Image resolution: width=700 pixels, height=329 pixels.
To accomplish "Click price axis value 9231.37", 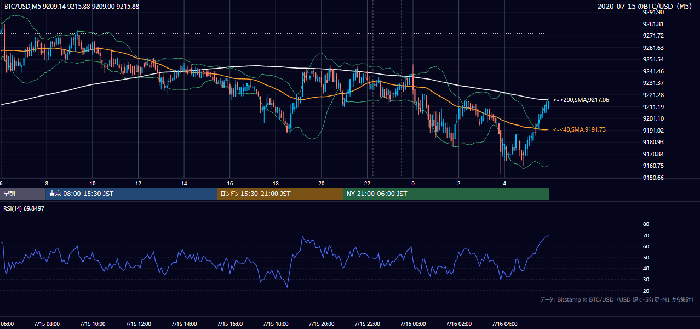I will tap(653, 83).
